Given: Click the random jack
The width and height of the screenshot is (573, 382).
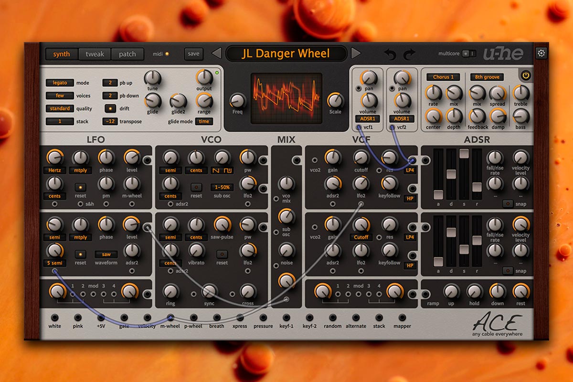Looking at the screenshot, I should [332, 317].
